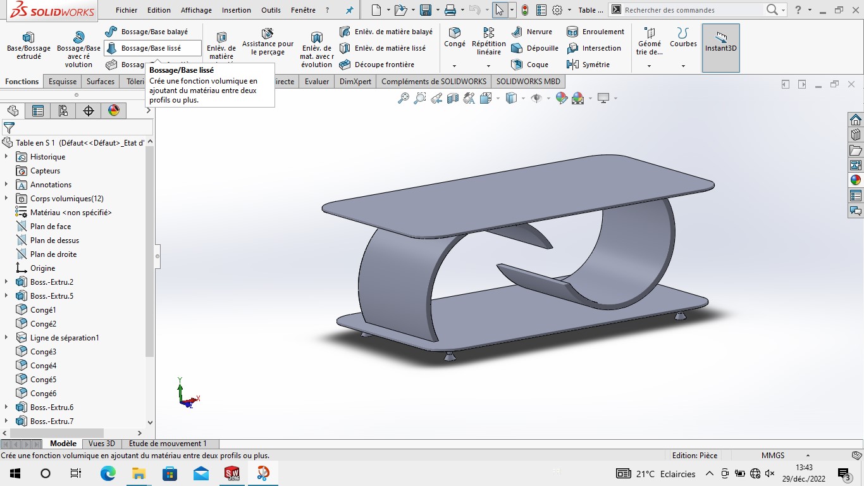Open the ConfigurationManager panel tab icon
864x486 pixels.
[63, 111]
